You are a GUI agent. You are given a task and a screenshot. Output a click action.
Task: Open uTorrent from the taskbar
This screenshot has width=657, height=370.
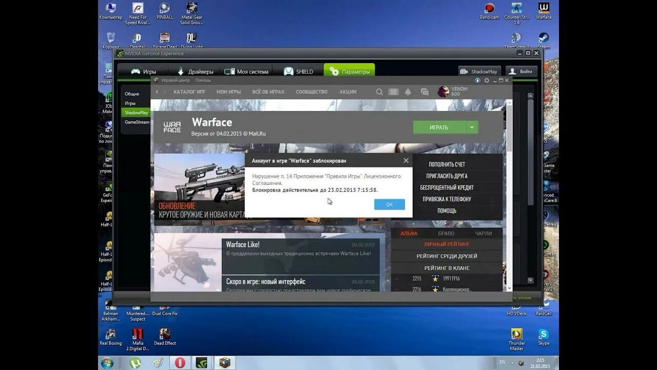(x=135, y=362)
